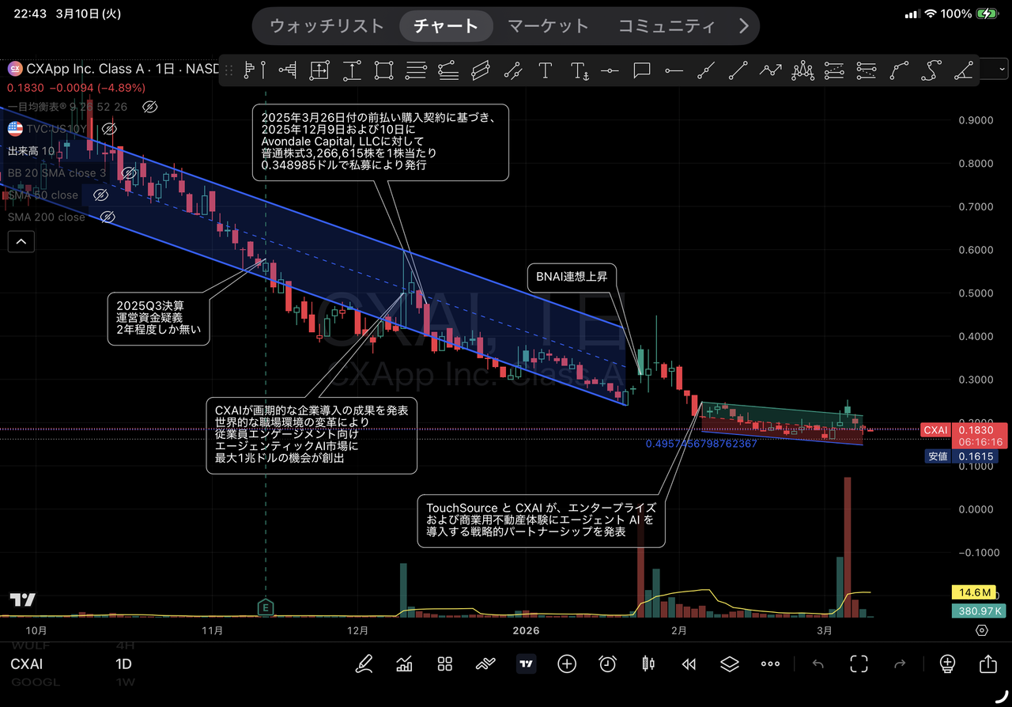The width and height of the screenshot is (1012, 707).
Task: Tap the CXAI symbol button
Action: [x=27, y=664]
